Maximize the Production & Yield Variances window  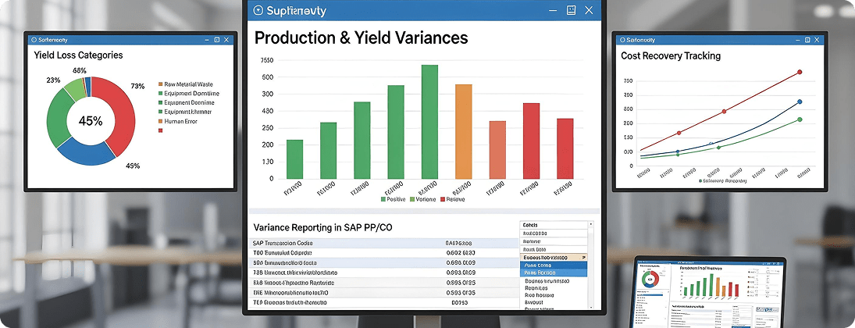[571, 10]
